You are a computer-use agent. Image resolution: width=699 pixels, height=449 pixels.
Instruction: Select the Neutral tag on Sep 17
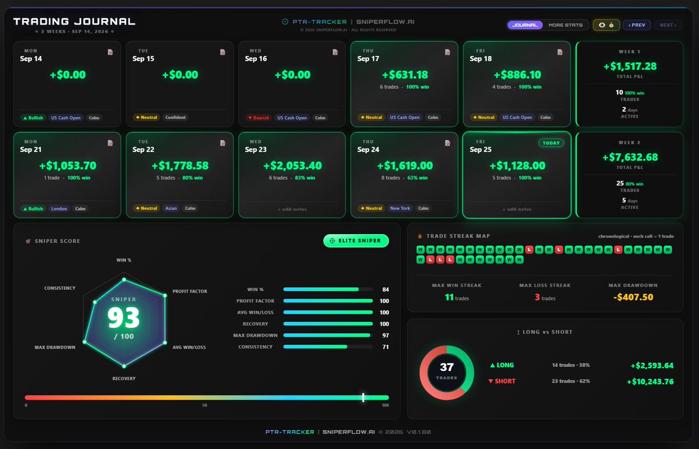click(371, 118)
